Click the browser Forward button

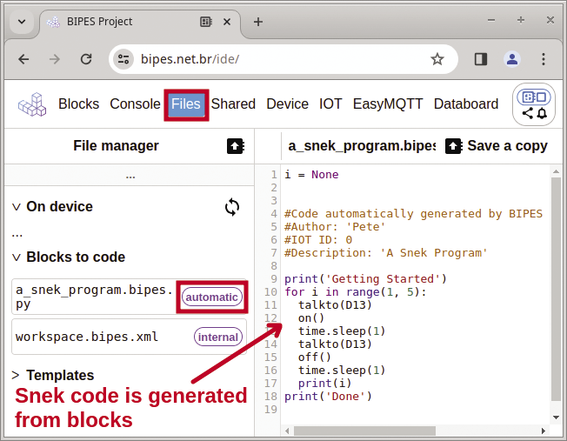[55, 59]
